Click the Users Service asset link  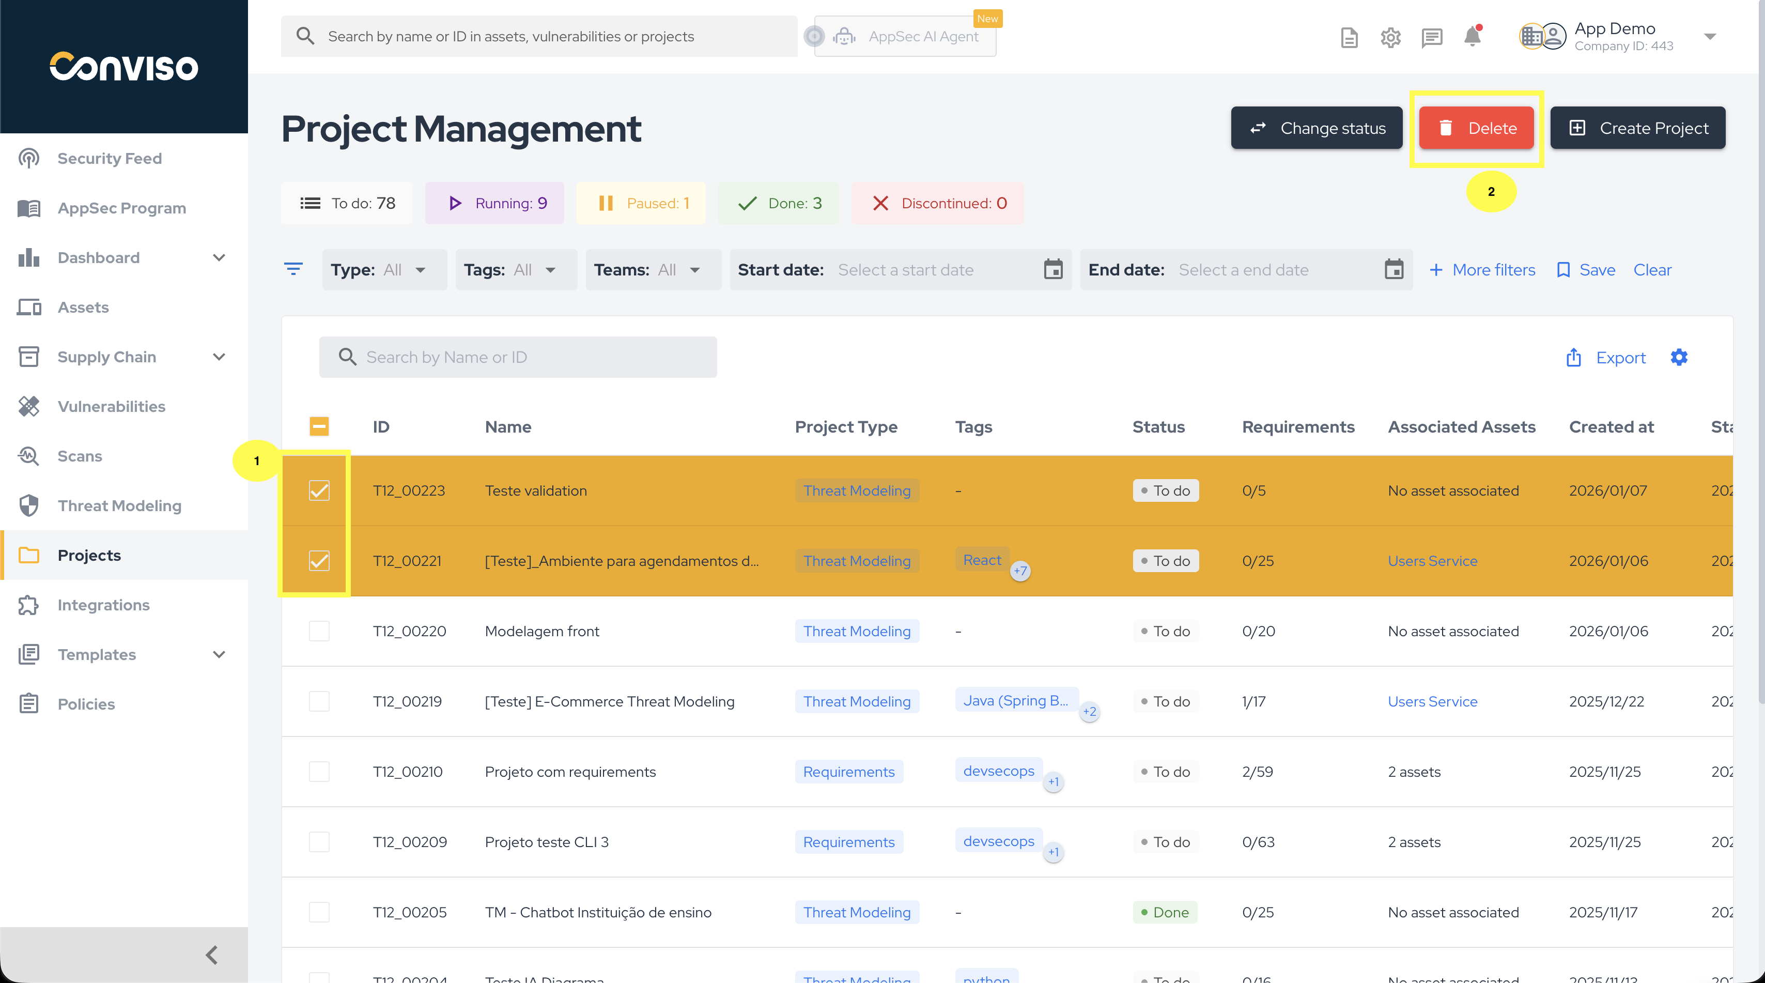(x=1432, y=561)
